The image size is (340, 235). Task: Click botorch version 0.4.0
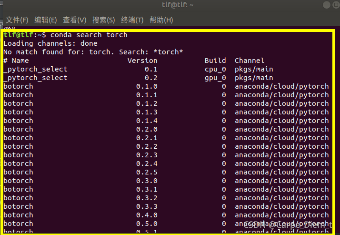pos(147,215)
